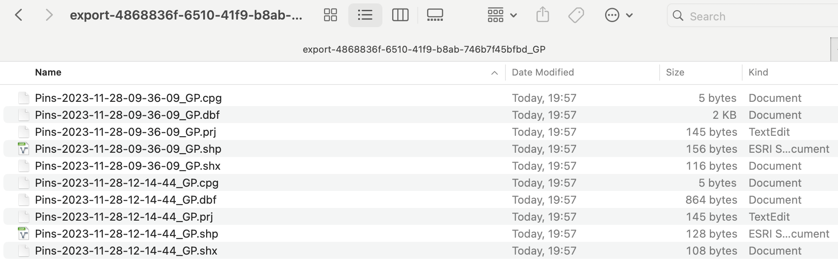Sort by Date Modified column

[x=542, y=72]
